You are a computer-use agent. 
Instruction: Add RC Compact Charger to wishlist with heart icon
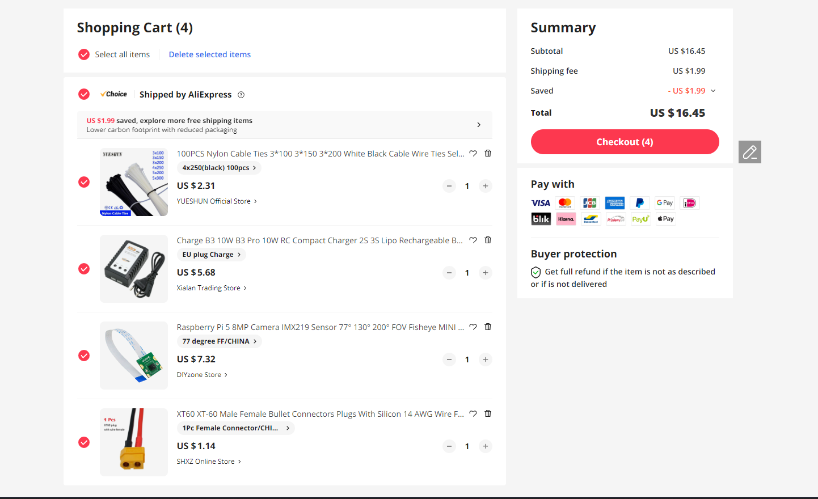tap(473, 240)
